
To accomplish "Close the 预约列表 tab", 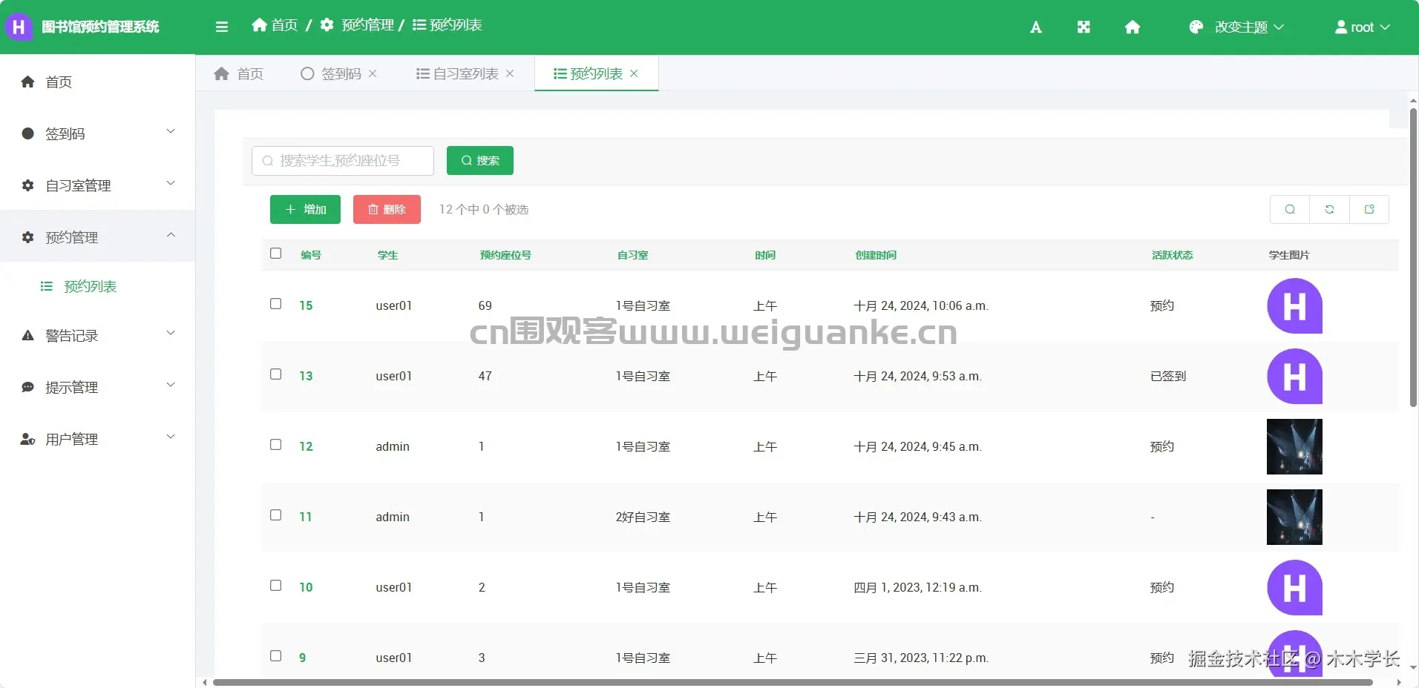I will point(634,73).
